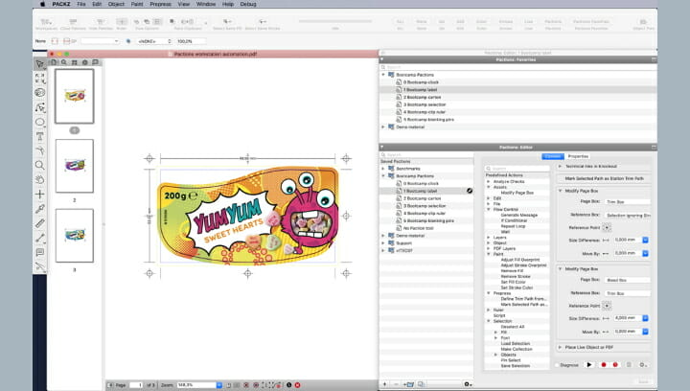Select page 2 thumbnail
Image resolution: width=690 pixels, height=391 pixels.
(x=75, y=166)
